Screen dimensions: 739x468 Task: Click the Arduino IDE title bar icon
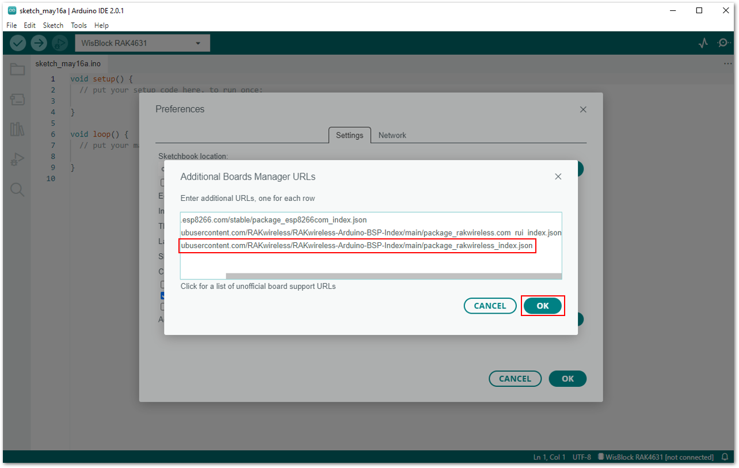tap(12, 10)
